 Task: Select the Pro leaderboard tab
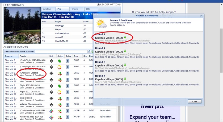point(62,9)
